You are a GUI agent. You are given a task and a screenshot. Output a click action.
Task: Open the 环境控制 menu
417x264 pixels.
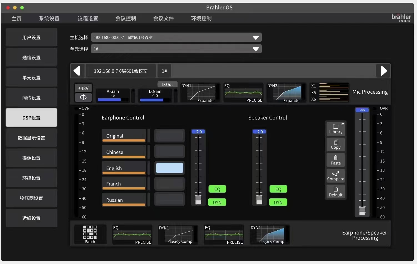[201, 18]
